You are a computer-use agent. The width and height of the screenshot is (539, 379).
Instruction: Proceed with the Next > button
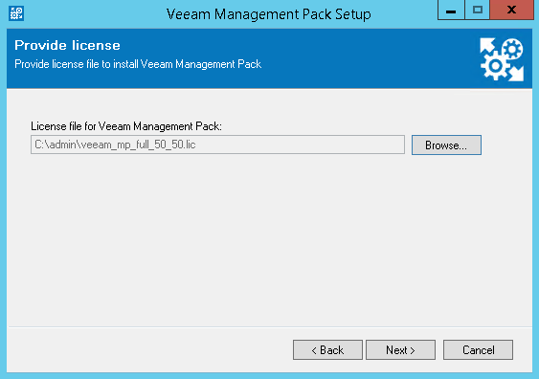(x=400, y=349)
